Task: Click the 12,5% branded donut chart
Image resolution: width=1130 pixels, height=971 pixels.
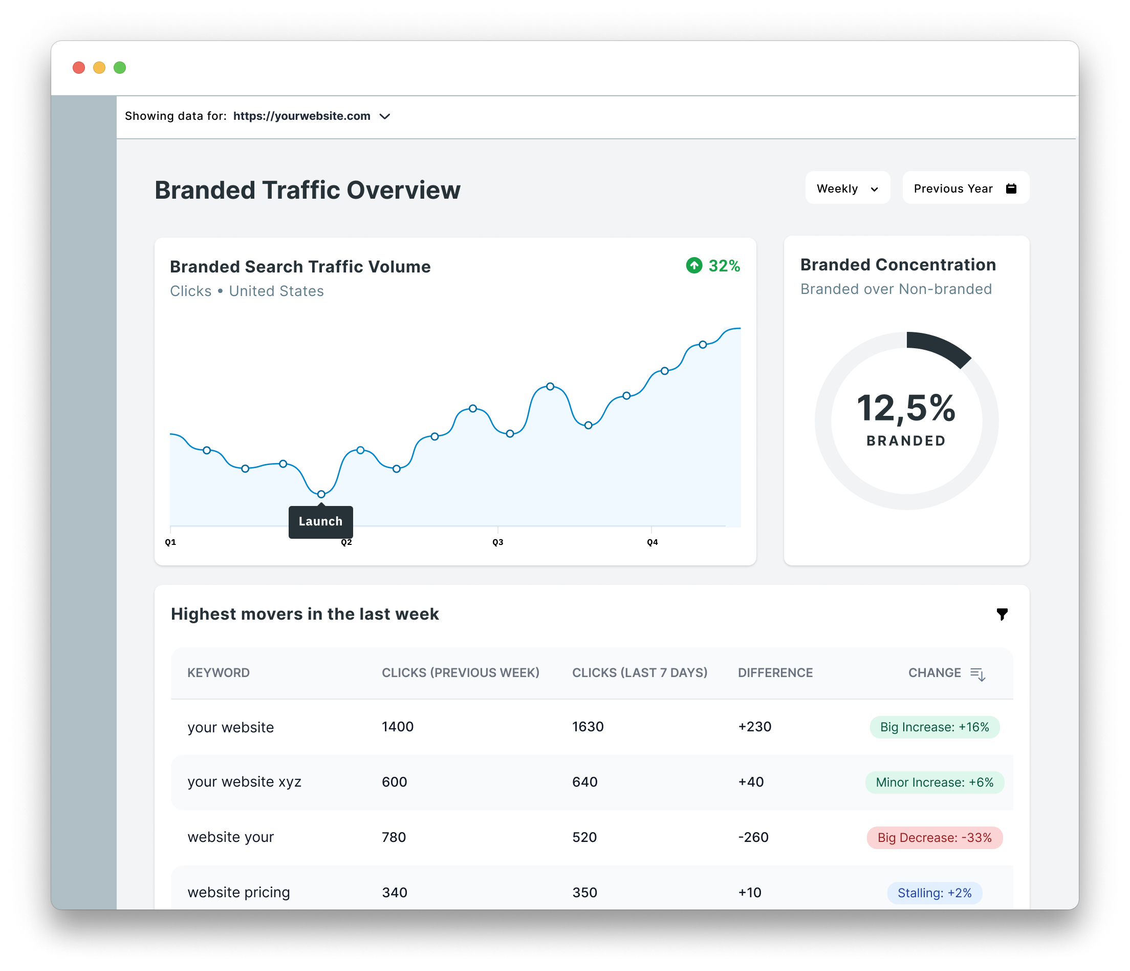Action: tap(906, 421)
